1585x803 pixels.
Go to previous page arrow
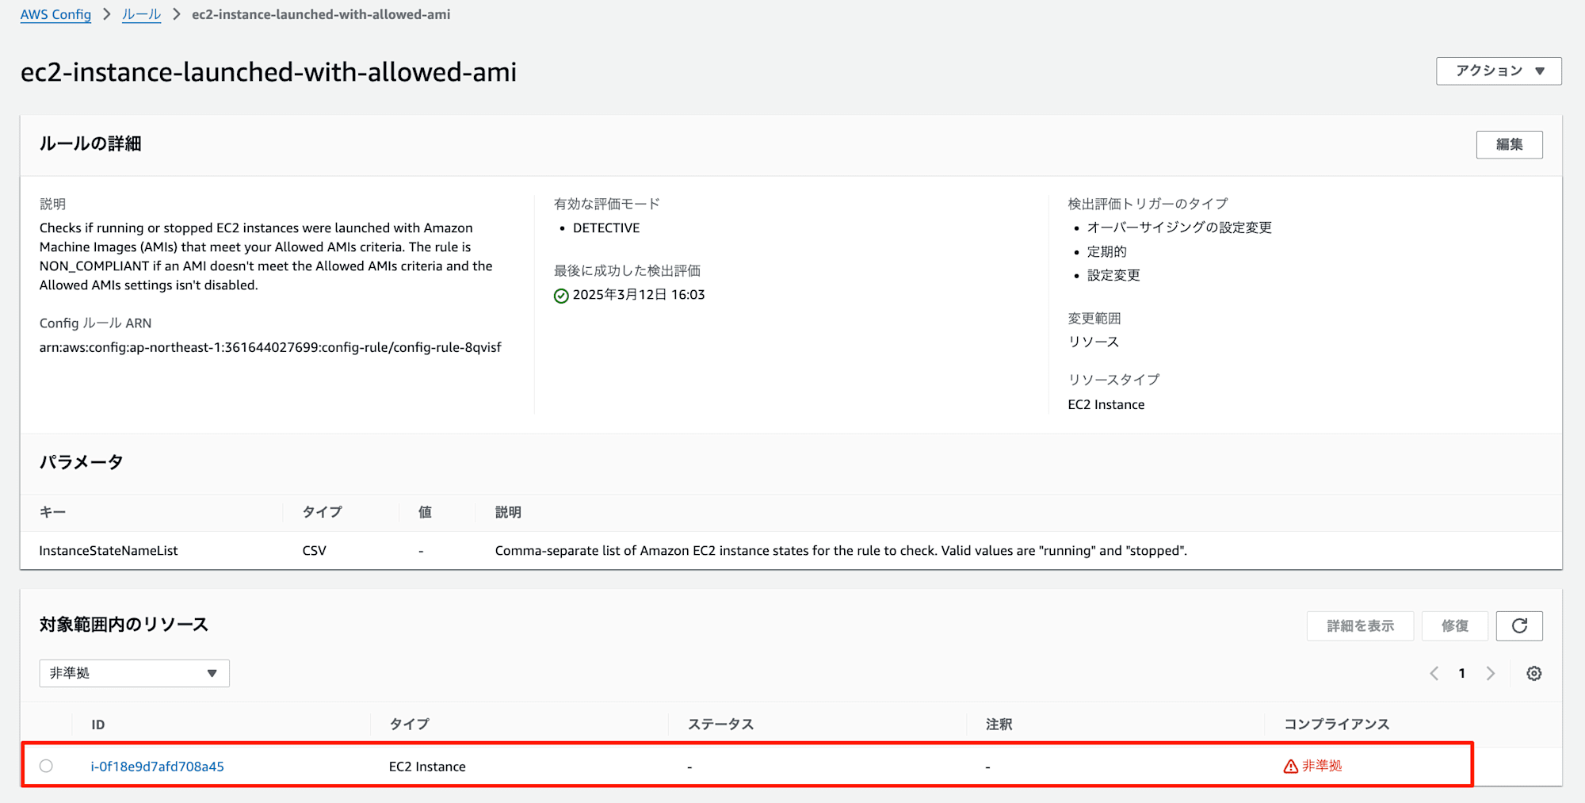pos(1434,673)
